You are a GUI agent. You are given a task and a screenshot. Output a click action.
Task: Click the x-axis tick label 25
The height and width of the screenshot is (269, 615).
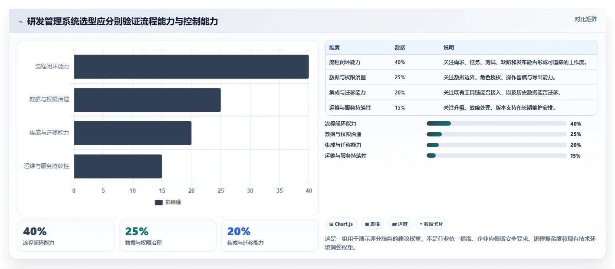pyautogui.click(x=220, y=191)
